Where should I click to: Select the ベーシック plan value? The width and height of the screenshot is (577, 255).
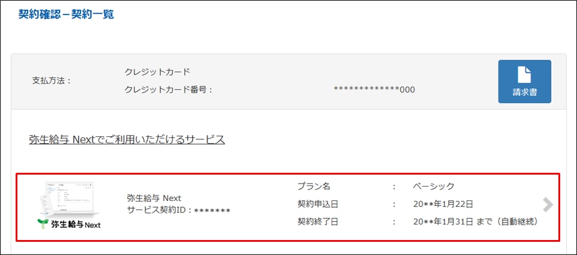click(434, 186)
